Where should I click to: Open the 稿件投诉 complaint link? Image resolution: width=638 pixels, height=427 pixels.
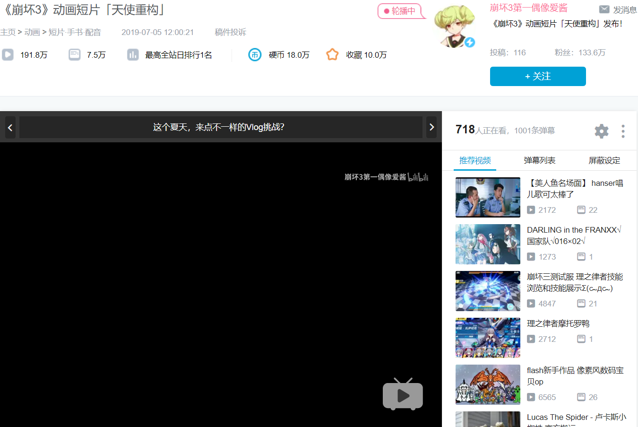coord(230,32)
